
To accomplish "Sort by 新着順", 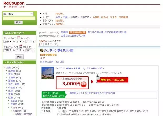I will [x=64, y=32].
